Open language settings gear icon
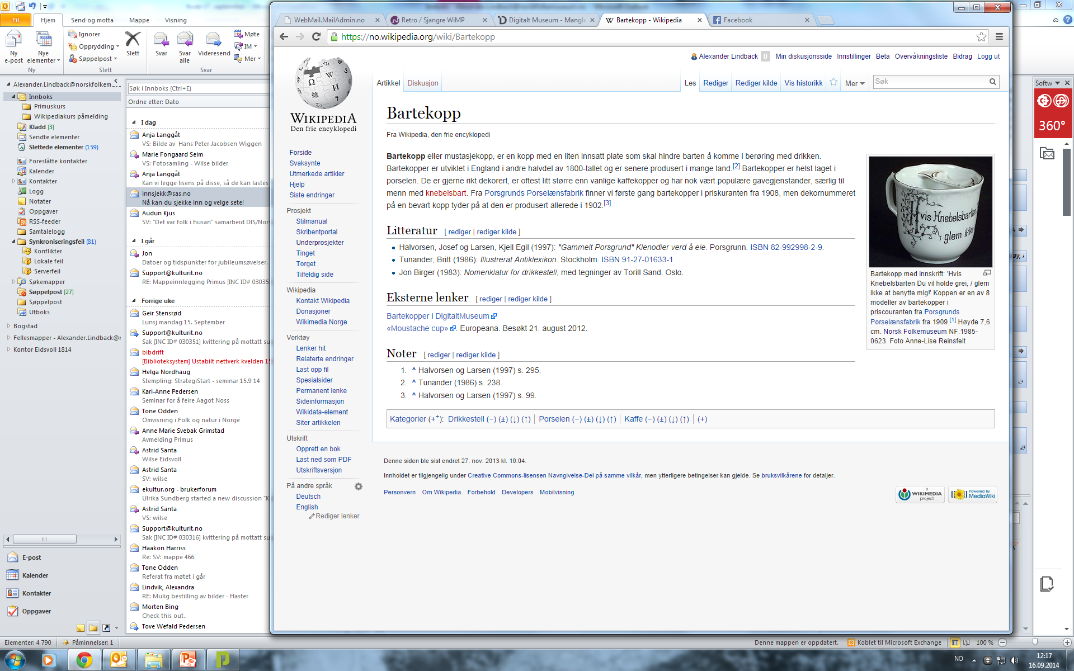 coord(359,486)
